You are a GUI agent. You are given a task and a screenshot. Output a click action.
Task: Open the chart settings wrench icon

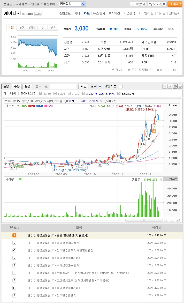point(165,86)
